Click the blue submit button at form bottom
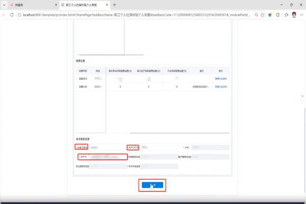This screenshot has height=204, width=306. coord(152,185)
